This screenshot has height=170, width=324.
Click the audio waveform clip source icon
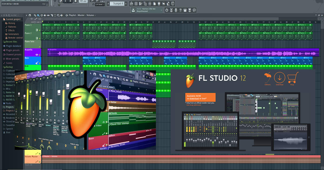(32, 19)
